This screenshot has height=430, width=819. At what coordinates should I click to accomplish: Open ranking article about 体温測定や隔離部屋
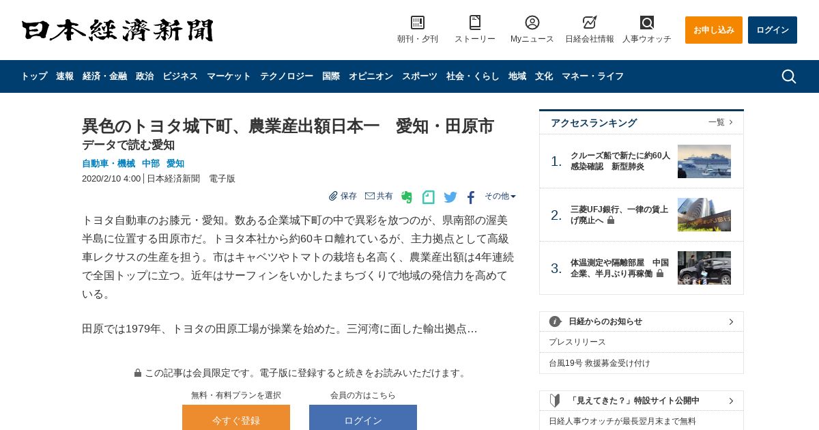[x=620, y=268]
